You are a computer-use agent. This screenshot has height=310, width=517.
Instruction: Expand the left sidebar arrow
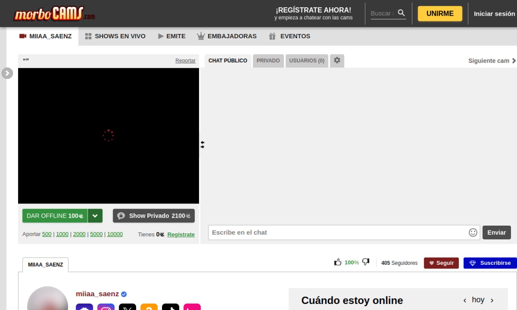(x=7, y=73)
